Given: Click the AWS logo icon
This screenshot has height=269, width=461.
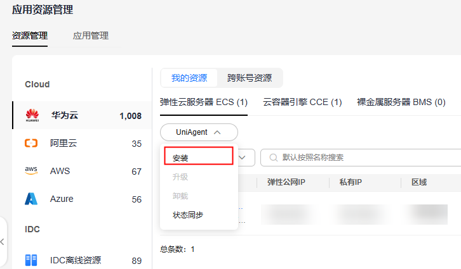Looking at the screenshot, I should [x=31, y=171].
